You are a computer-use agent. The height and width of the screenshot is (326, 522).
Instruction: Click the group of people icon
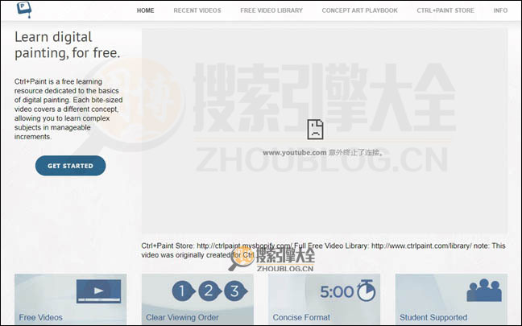click(484, 291)
